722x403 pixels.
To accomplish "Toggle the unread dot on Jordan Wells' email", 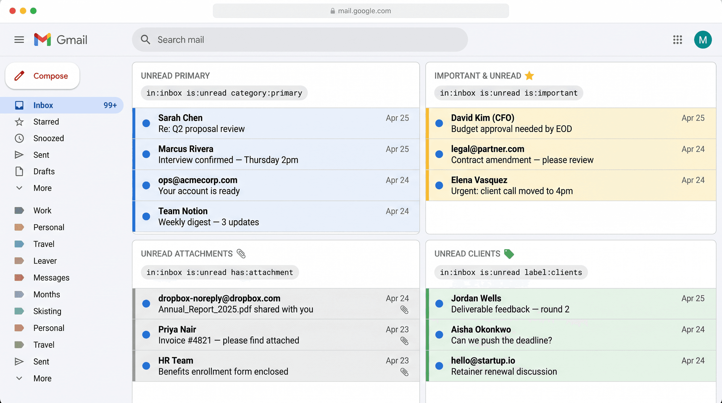I will pyautogui.click(x=439, y=303).
